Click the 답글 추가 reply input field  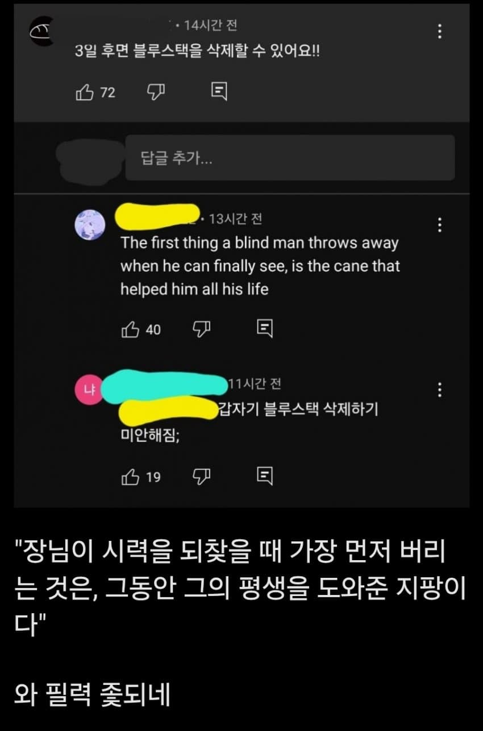[x=290, y=158]
